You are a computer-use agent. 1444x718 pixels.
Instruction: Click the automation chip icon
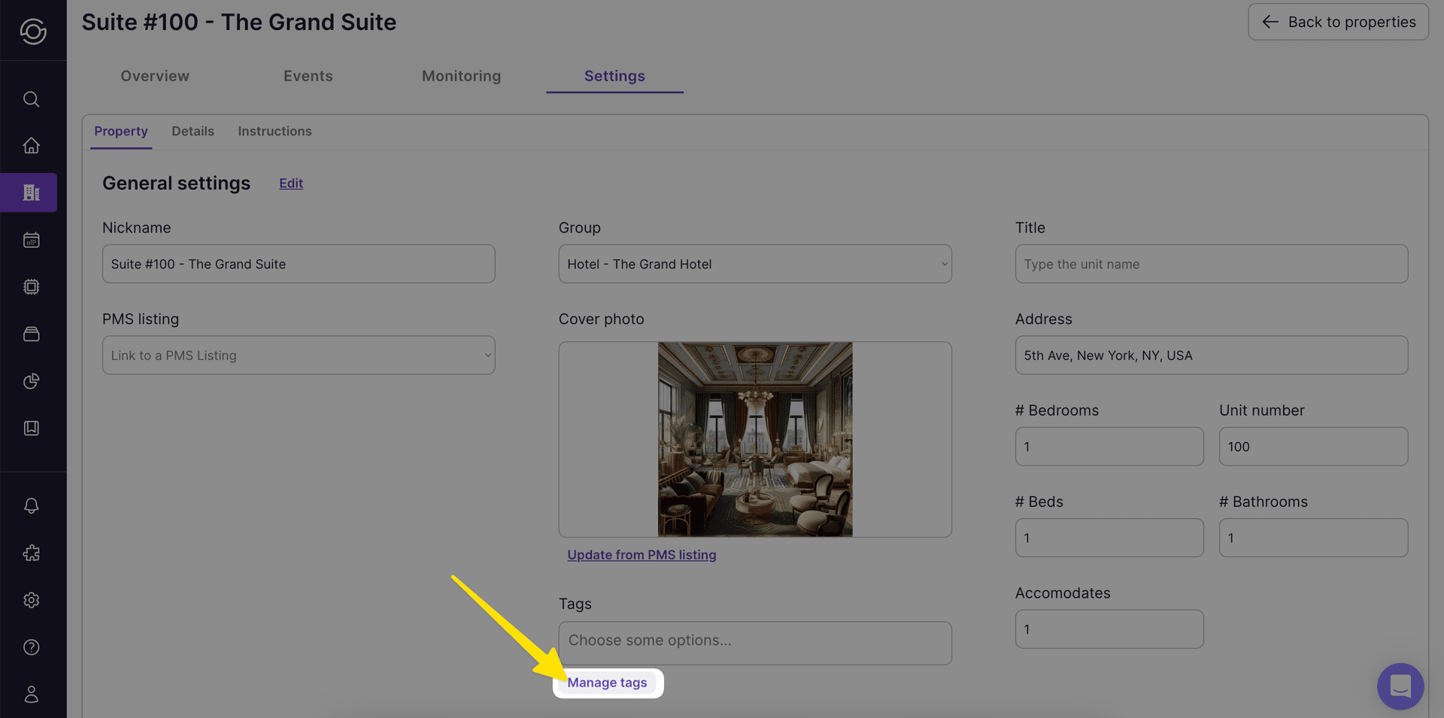tap(31, 286)
